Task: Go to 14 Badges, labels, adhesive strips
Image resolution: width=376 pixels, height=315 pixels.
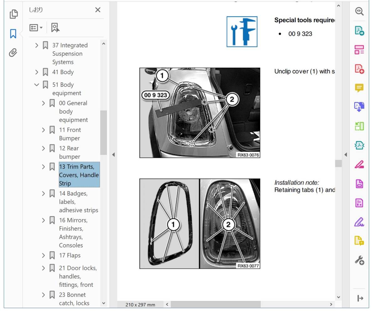Action: coord(79,202)
